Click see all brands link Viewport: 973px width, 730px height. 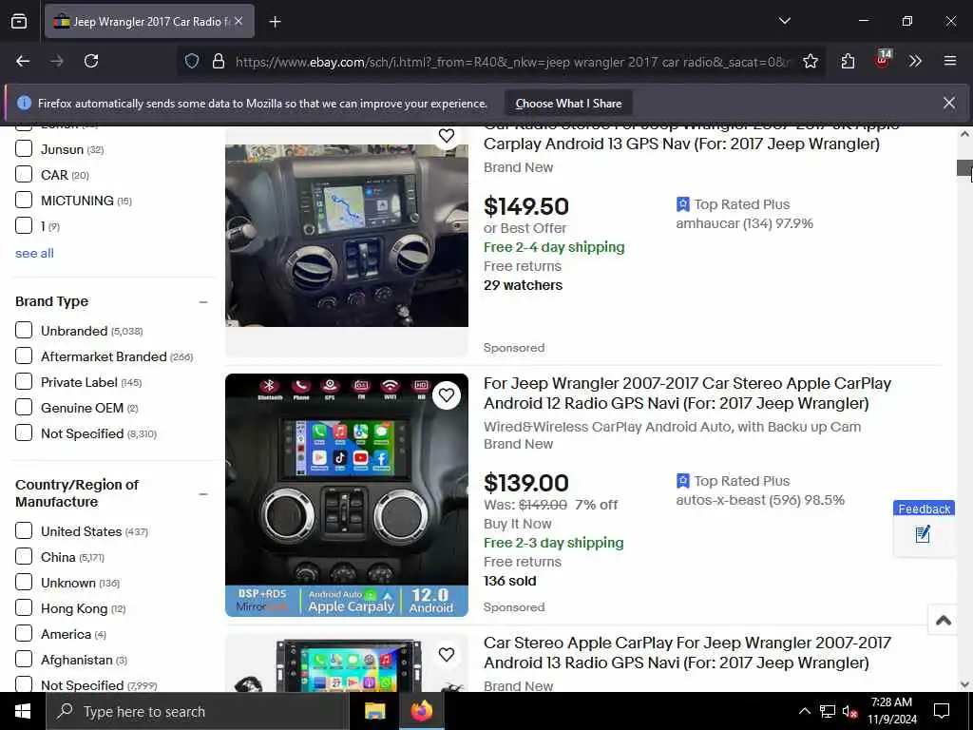(35, 253)
